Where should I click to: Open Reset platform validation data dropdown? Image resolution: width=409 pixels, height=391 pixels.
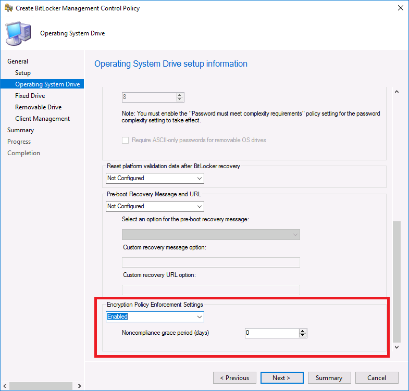coord(155,178)
